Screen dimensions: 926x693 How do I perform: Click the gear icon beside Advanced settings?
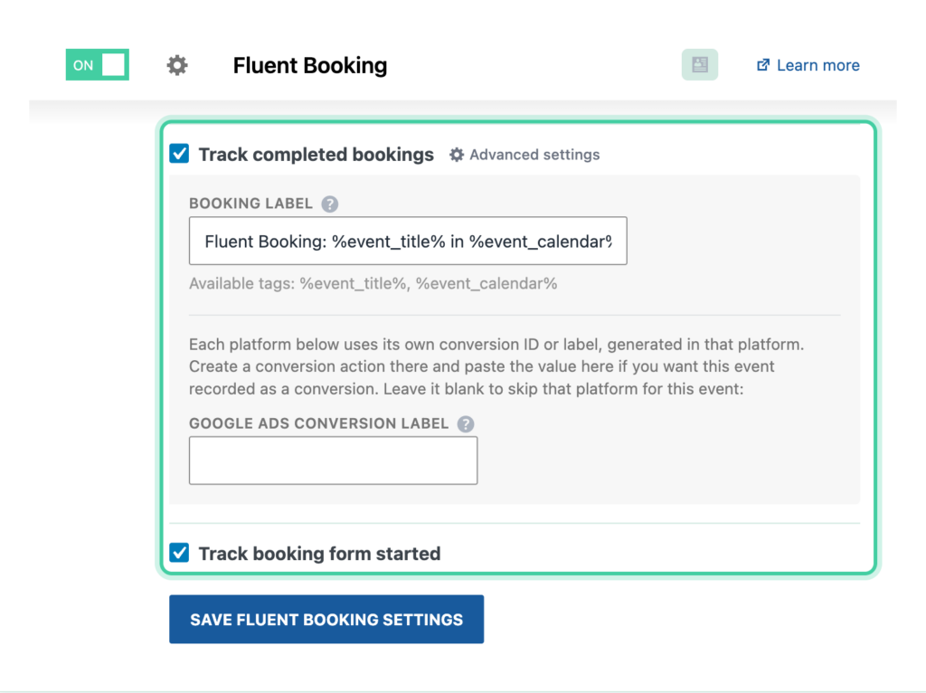coord(457,155)
